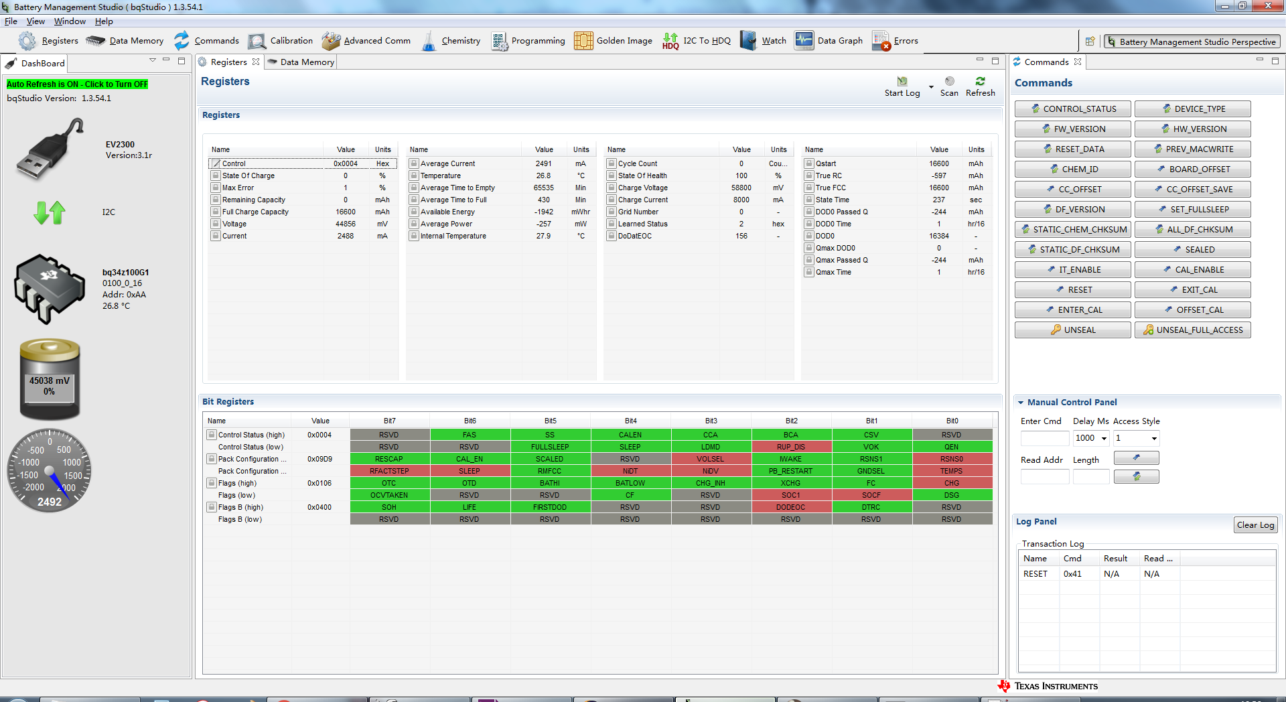This screenshot has width=1286, height=702.
Task: Send the FW_VERSION command
Action: pyautogui.click(x=1072, y=129)
